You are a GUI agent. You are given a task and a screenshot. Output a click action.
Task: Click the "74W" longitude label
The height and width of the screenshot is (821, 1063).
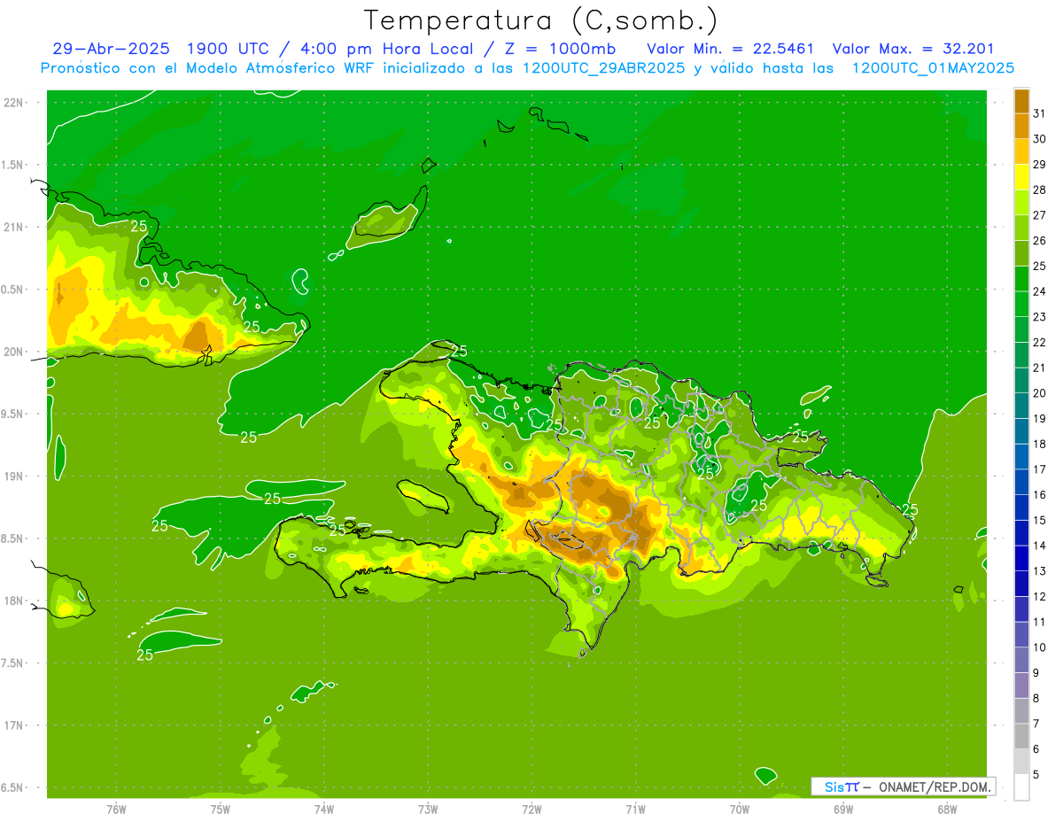point(324,809)
